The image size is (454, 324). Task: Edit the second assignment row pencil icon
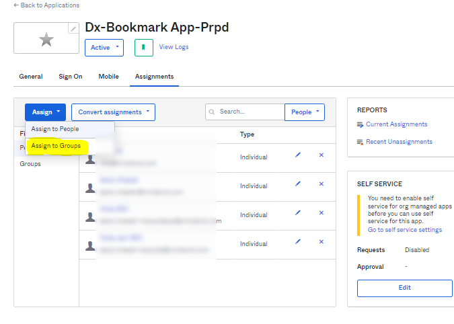(298, 184)
